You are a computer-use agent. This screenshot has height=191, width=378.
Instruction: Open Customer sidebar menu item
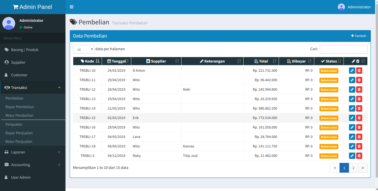click(x=33, y=75)
